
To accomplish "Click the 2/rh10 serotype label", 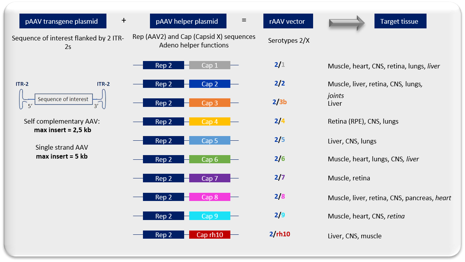I will pyautogui.click(x=280, y=234).
